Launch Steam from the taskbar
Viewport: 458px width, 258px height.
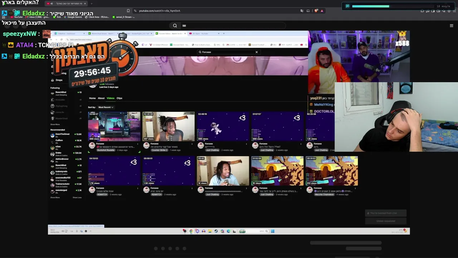click(216, 231)
